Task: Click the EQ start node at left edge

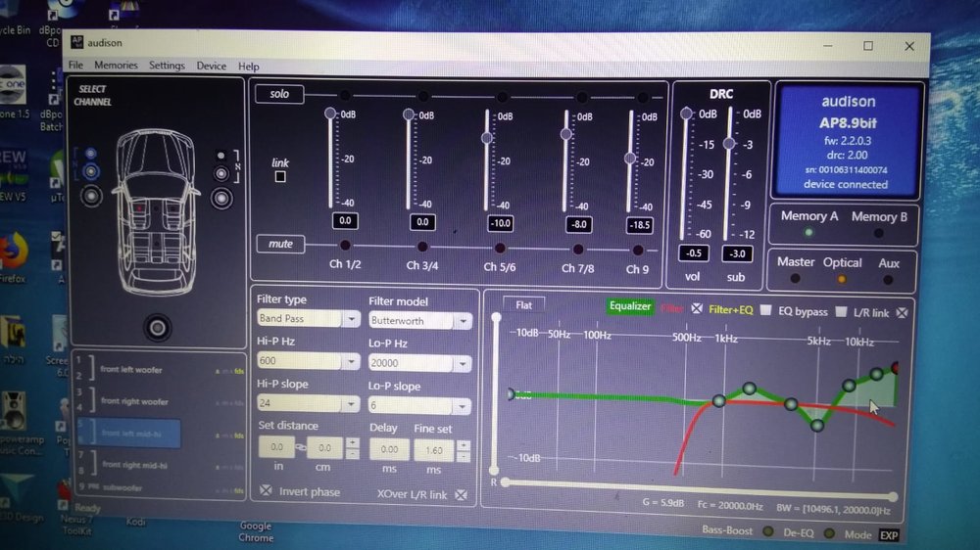Action: point(511,394)
